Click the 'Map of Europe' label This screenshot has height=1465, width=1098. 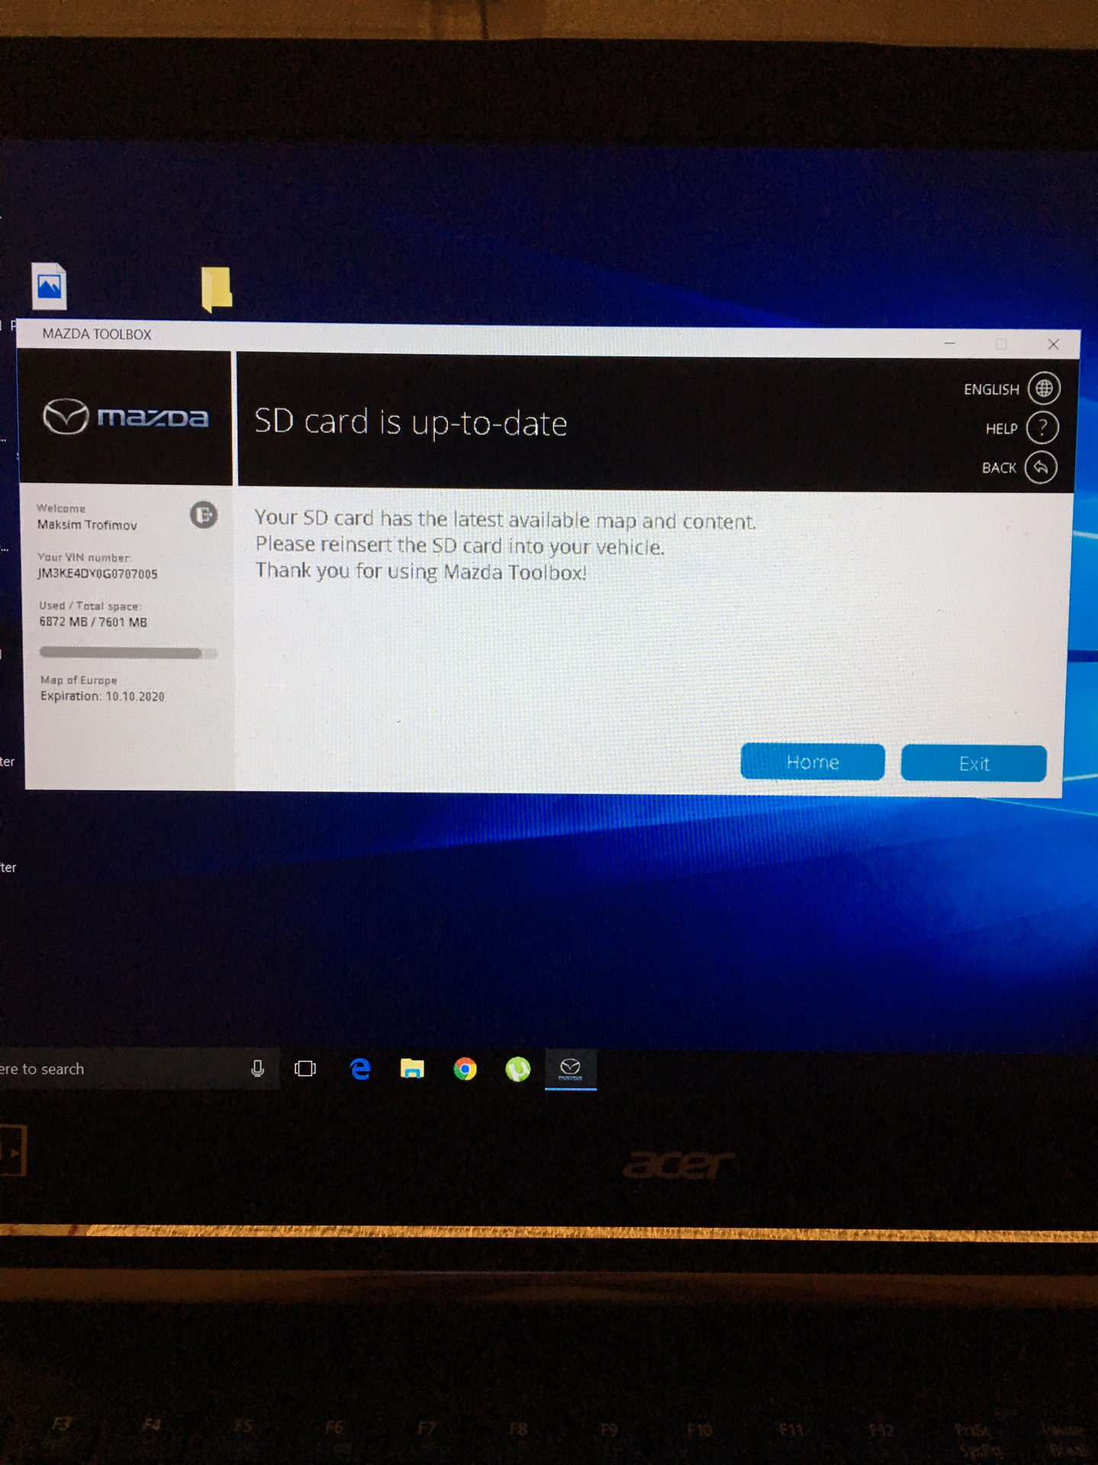coord(79,680)
